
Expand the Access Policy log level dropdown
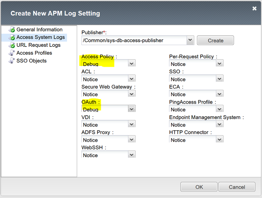pyautogui.click(x=132, y=64)
